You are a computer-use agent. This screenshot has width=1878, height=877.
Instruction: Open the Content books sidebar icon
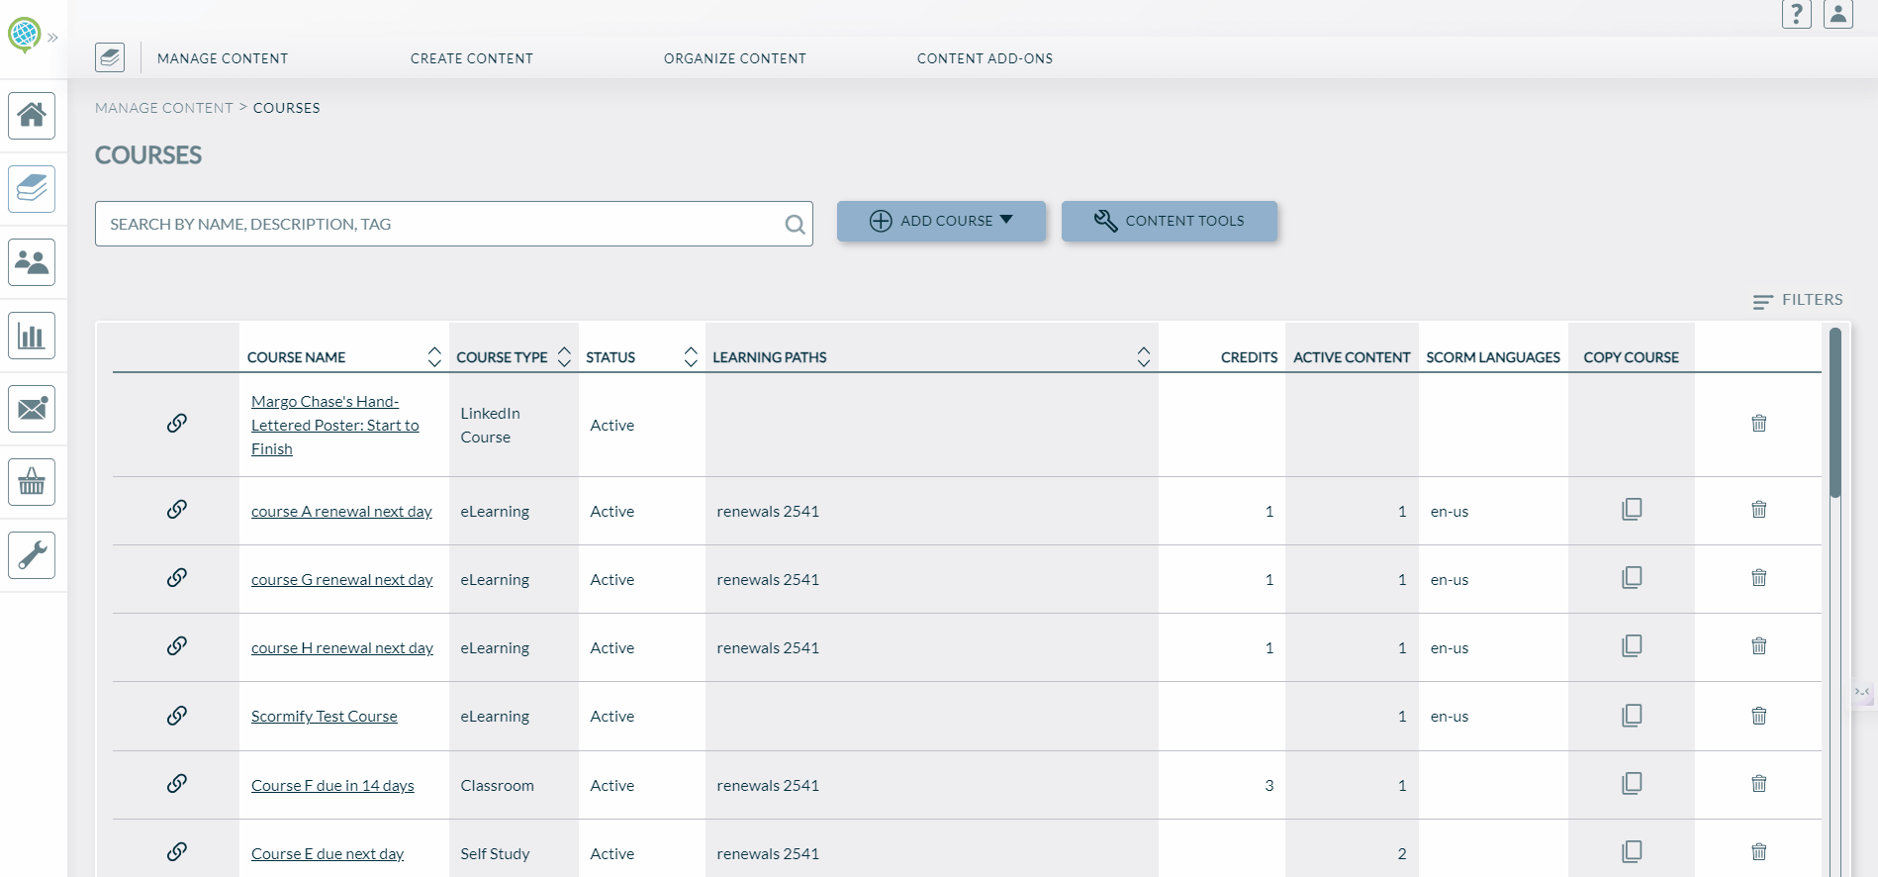[x=32, y=189]
